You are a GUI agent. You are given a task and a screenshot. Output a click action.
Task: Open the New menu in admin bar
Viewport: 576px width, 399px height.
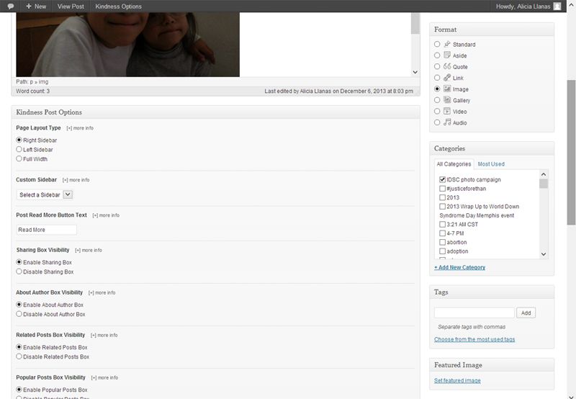36,6
